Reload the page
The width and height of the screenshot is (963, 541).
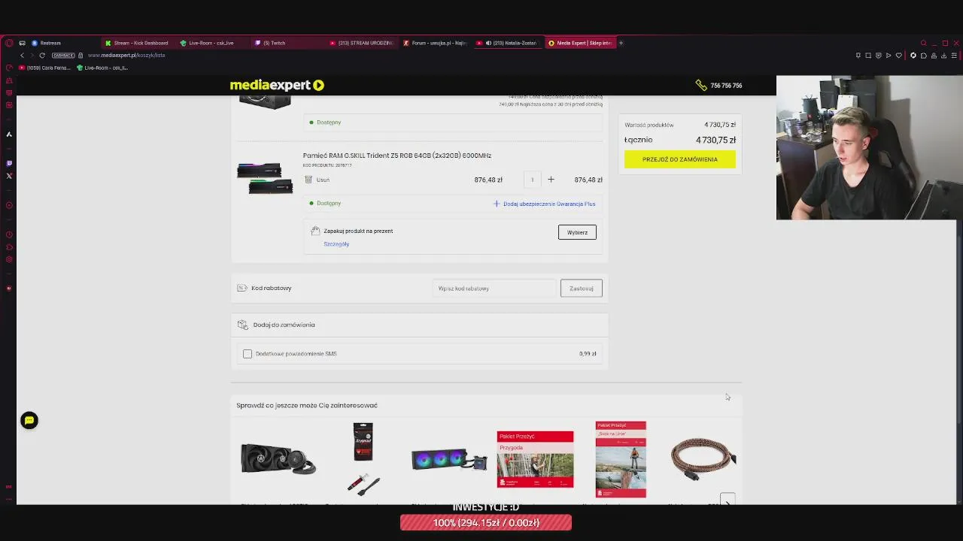point(42,55)
